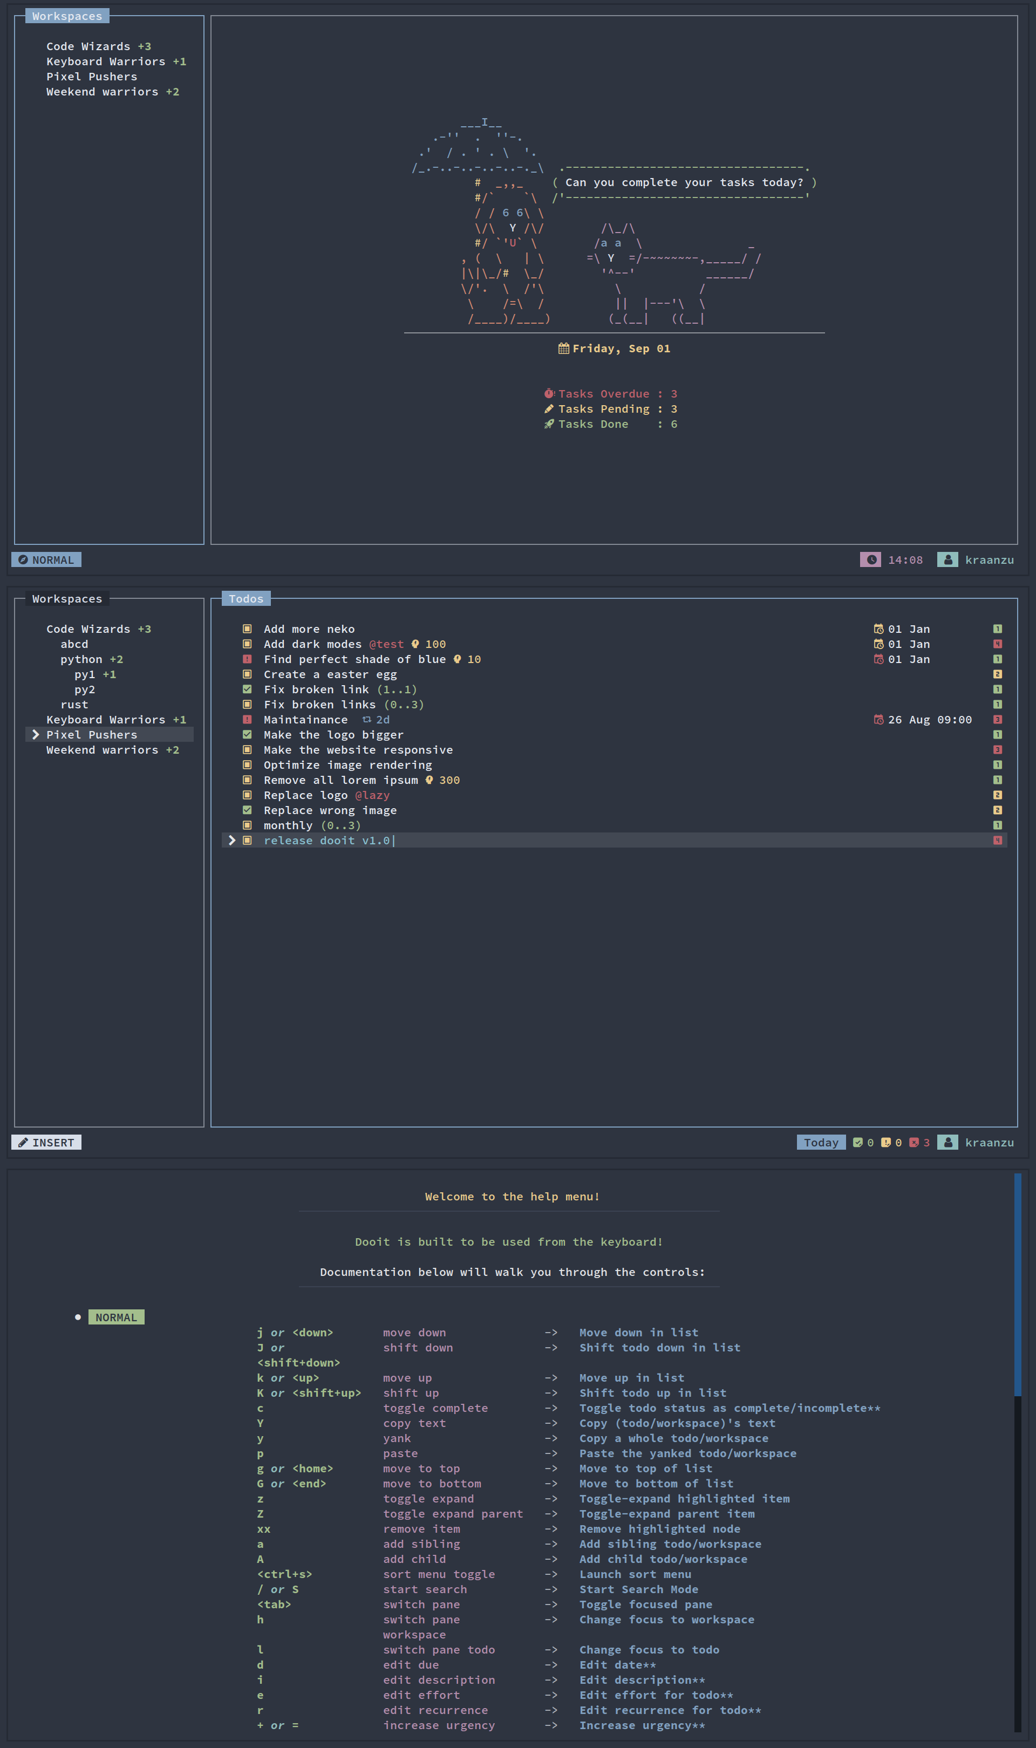Click the calendar icon next to Friday, Sep 01
The image size is (1036, 1748).
click(x=563, y=348)
